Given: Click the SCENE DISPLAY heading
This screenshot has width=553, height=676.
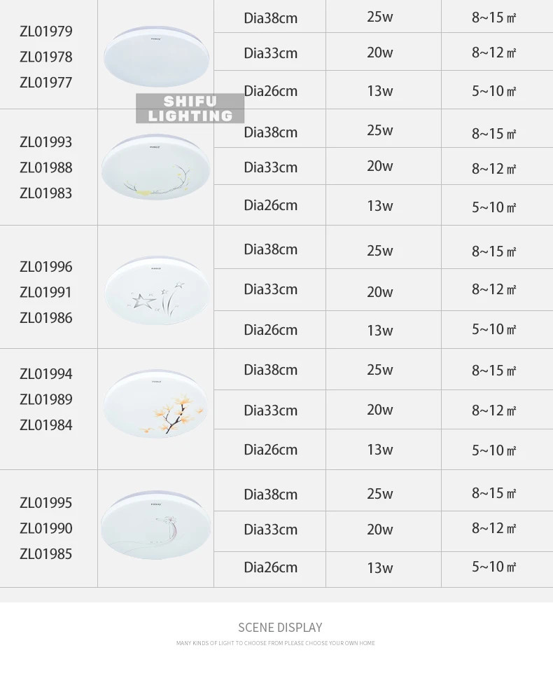Looking at the screenshot, I should [x=280, y=627].
